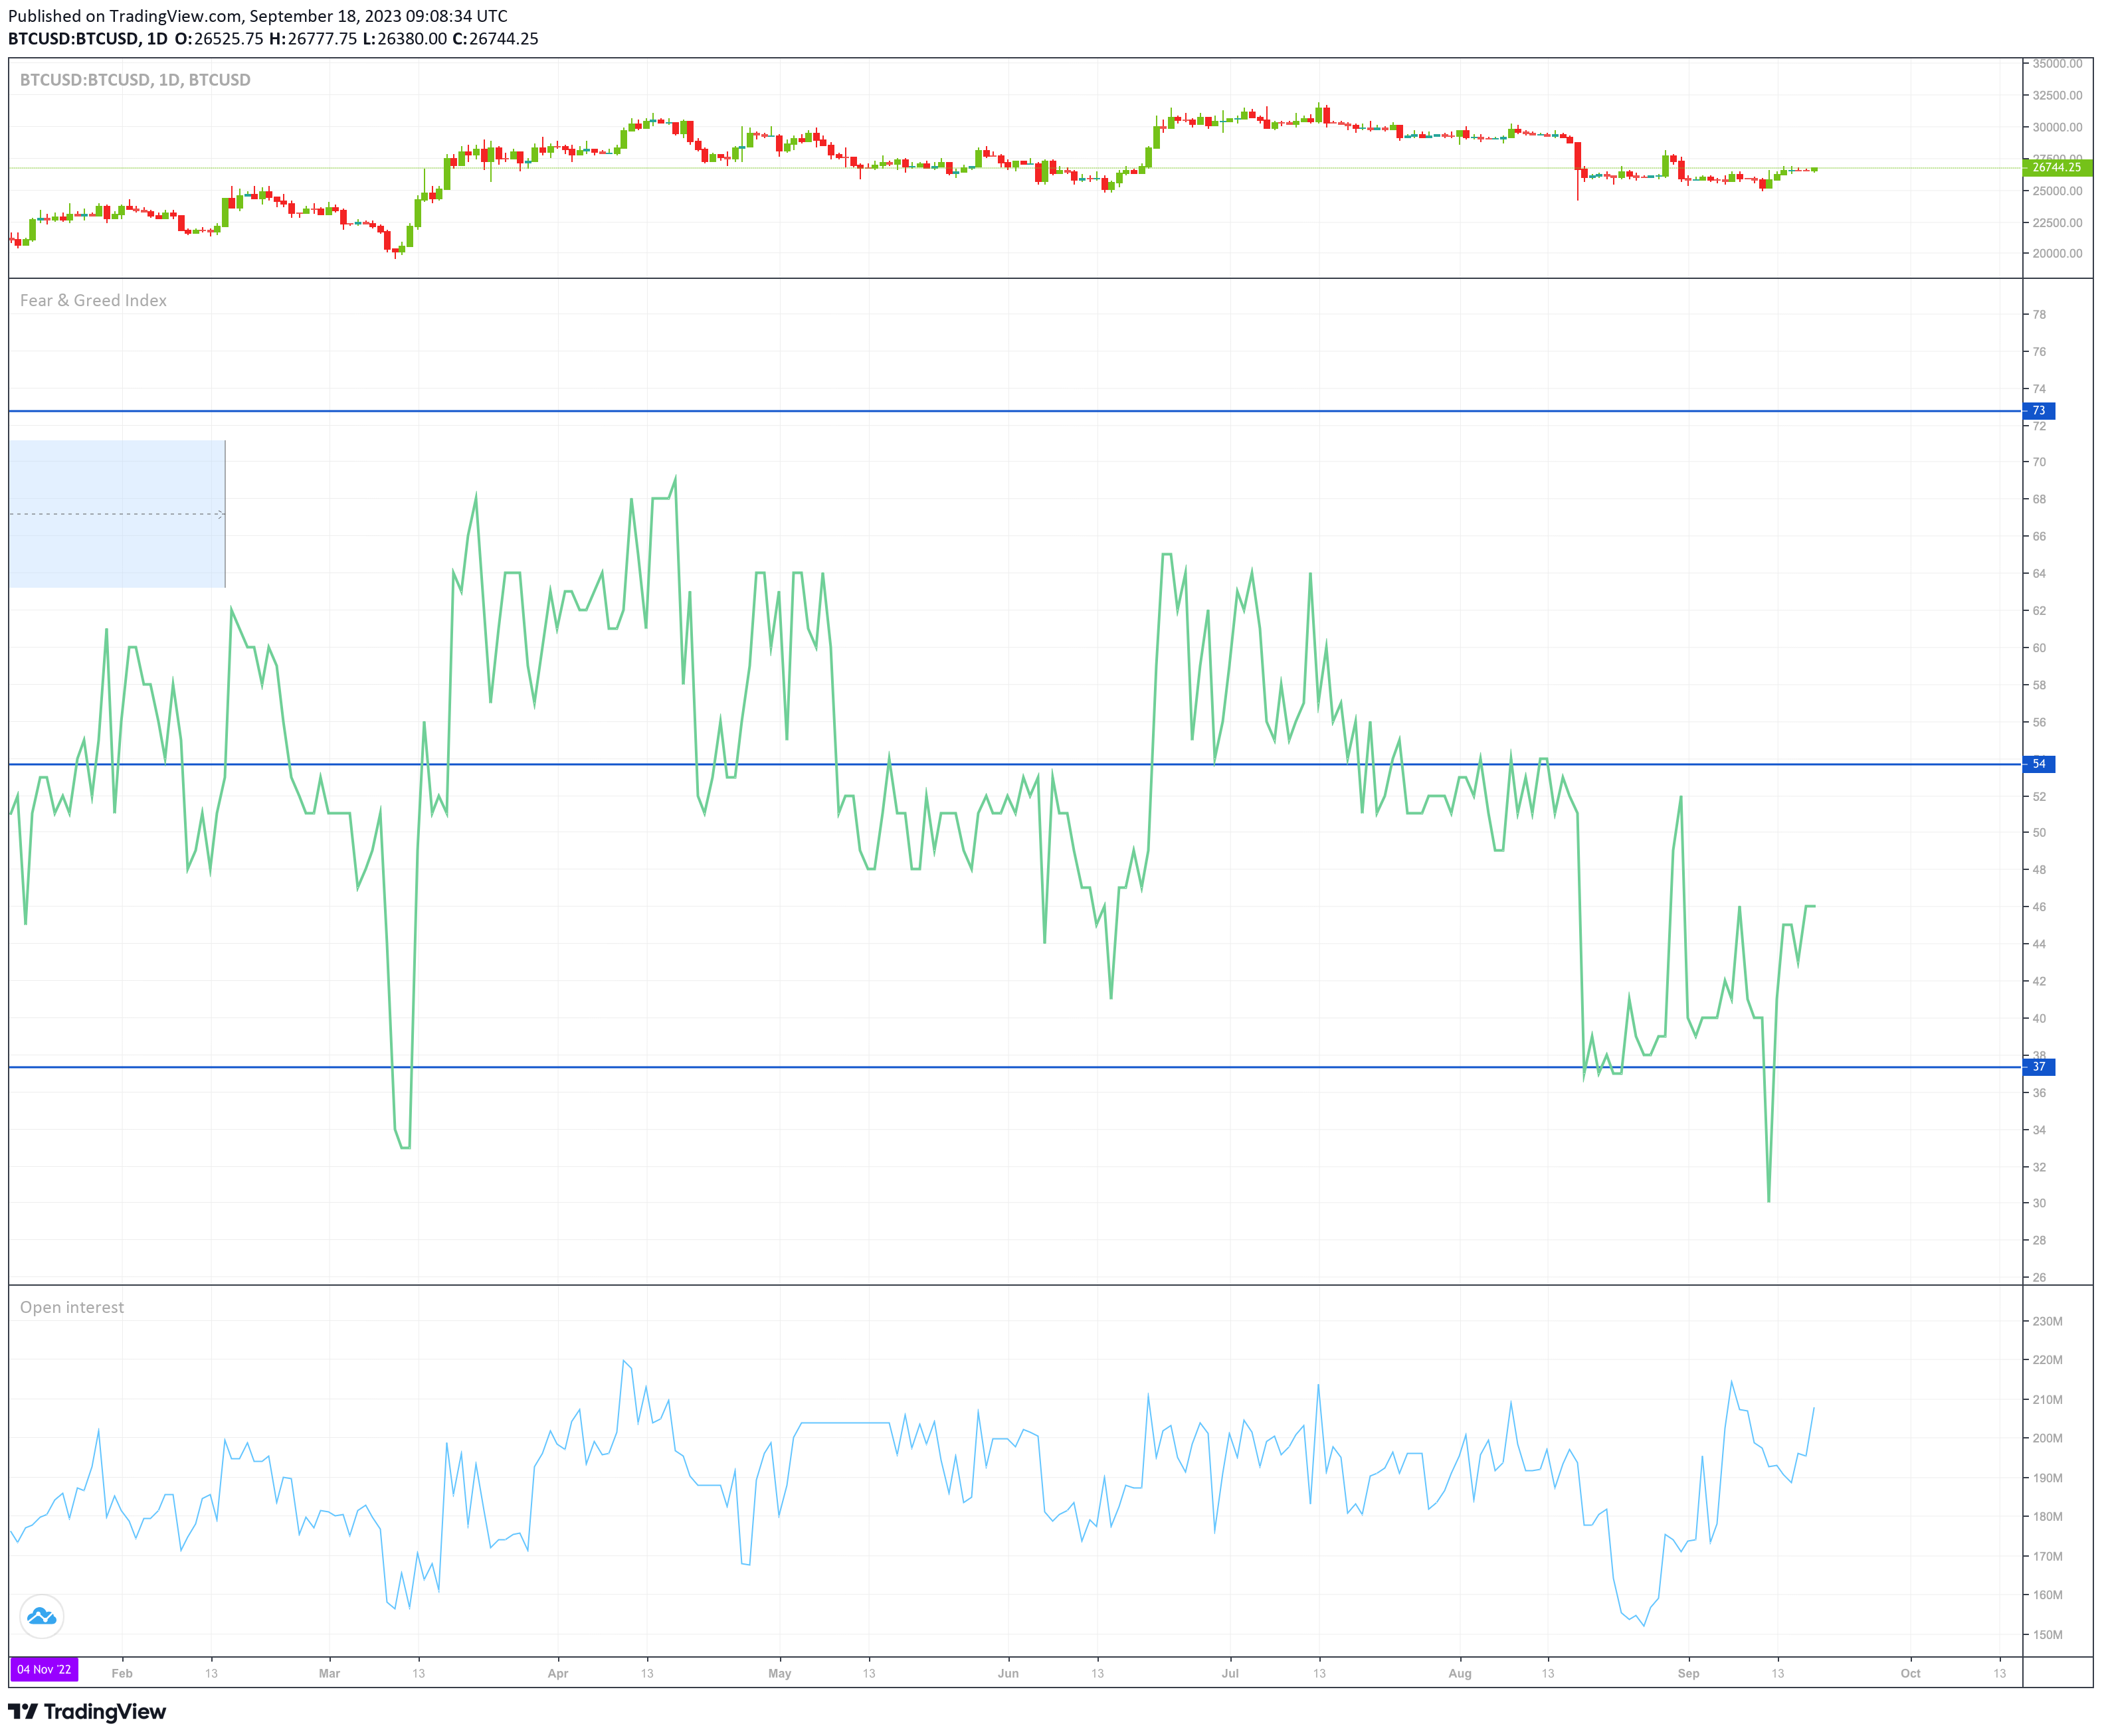Click the 'BTCUSD:BTCUSD, 1D, BTCUSD' pane title

click(135, 80)
